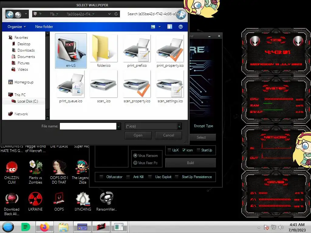This screenshot has height=233, width=311.
Task: Select Local Disk (C:) in the tree
Action: pos(28,101)
